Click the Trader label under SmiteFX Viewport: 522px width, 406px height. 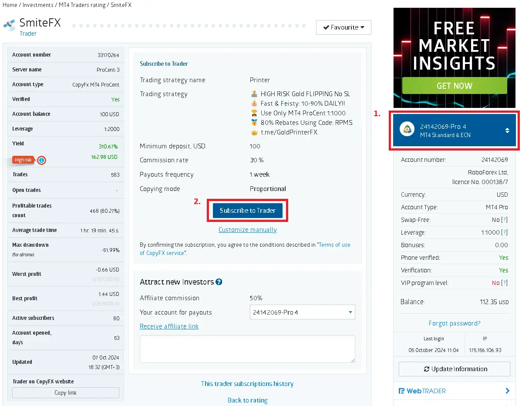click(28, 34)
